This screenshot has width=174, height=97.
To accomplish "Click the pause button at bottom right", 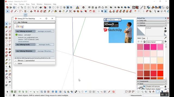I will tap(162, 94).
